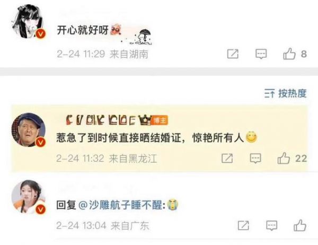Open the anime girl avatar profile

(x=29, y=22)
